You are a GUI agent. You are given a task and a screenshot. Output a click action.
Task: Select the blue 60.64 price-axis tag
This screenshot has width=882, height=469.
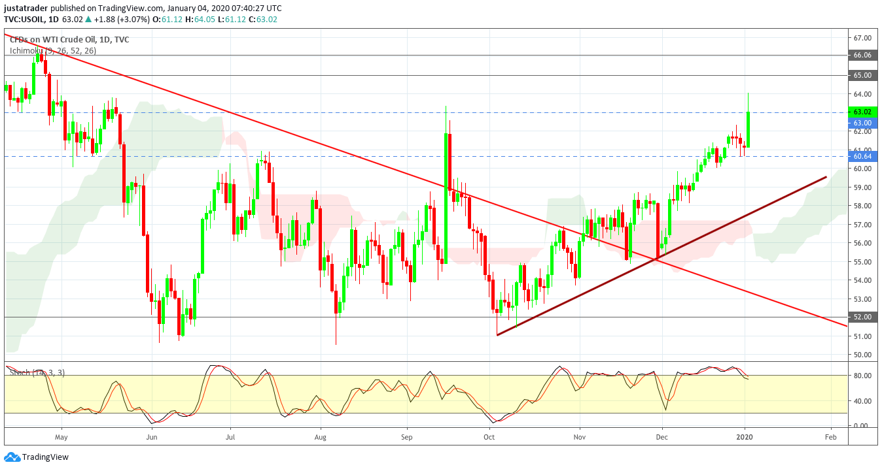point(862,156)
